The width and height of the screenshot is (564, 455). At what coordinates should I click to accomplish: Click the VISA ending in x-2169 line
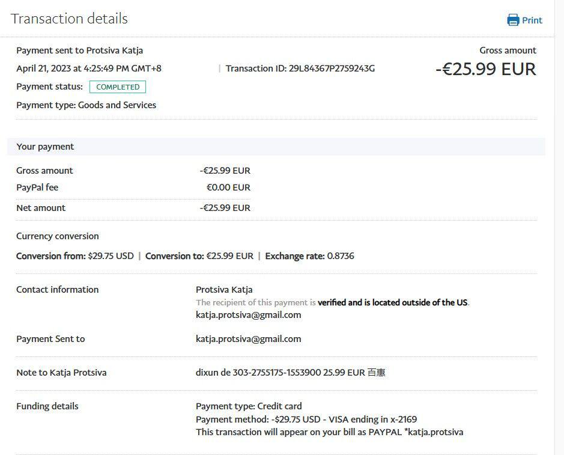point(306,420)
